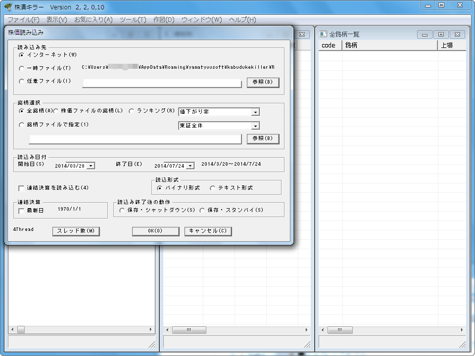Open the ヘルプ(H) menu
Screen dimensions: 475x356
[242, 20]
